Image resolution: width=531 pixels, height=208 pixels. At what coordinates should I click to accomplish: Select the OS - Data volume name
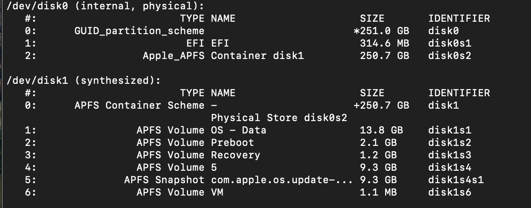(238, 130)
